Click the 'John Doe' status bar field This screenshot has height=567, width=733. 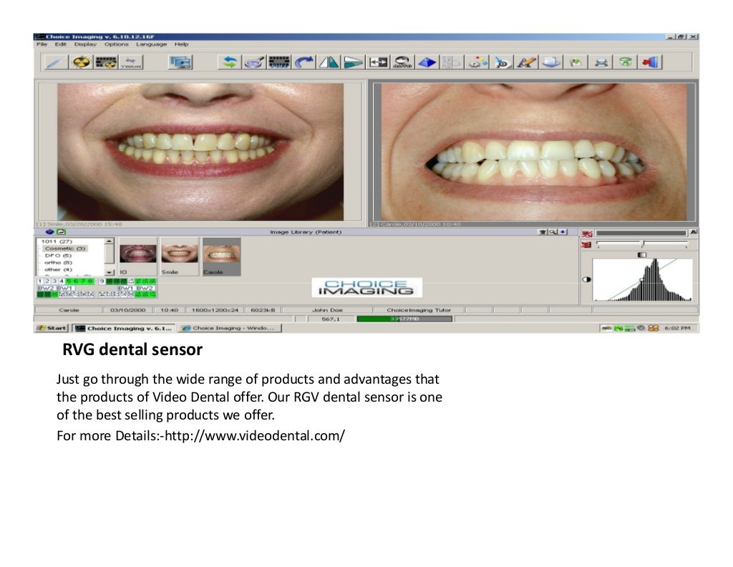(x=328, y=310)
